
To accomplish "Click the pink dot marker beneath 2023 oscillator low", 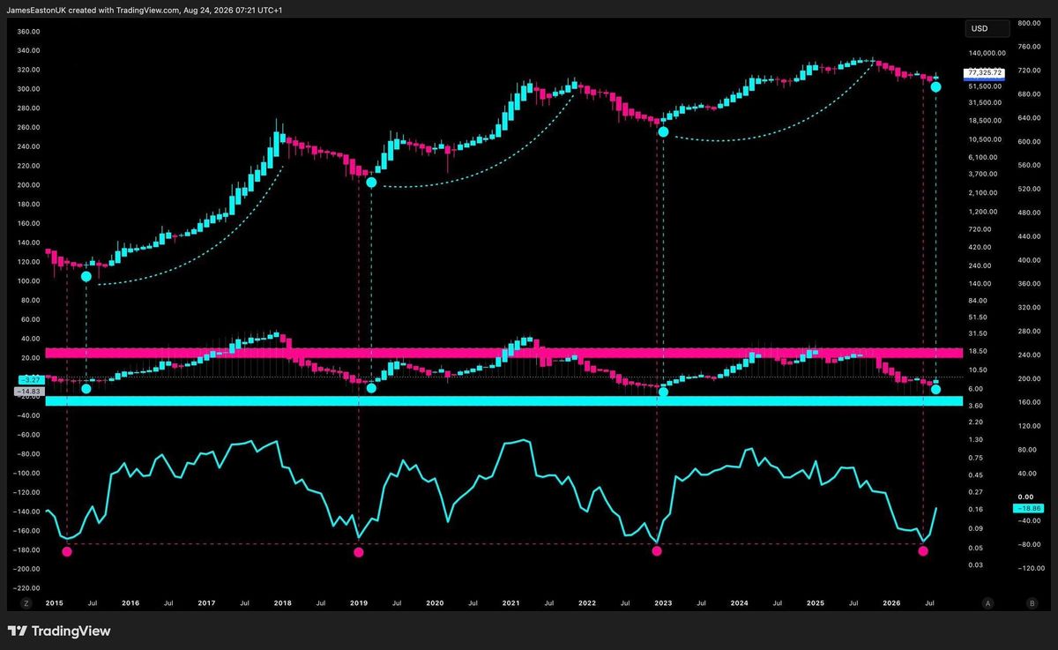I will (x=656, y=551).
